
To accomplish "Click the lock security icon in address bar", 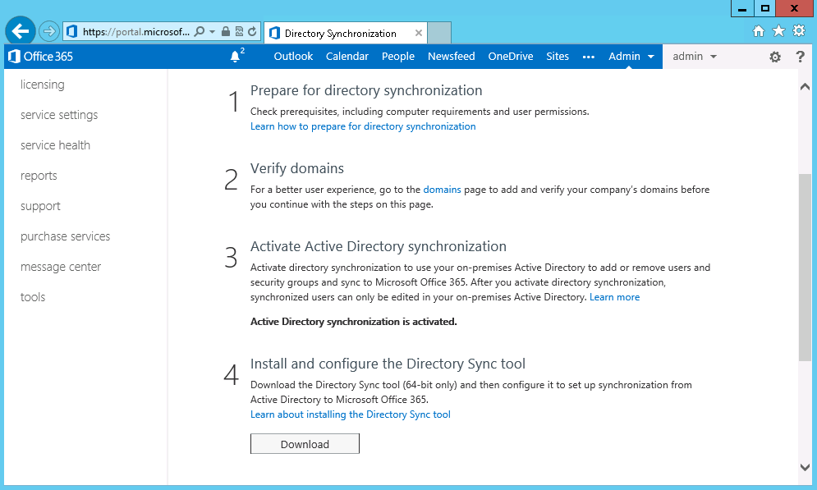I will coord(226,32).
